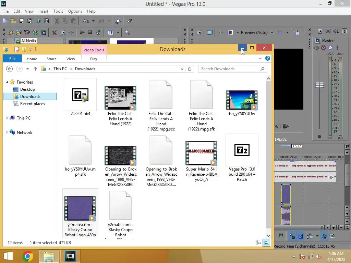Toggle the Dim Output speaker icon
351x263 pixels.
pos(336,31)
